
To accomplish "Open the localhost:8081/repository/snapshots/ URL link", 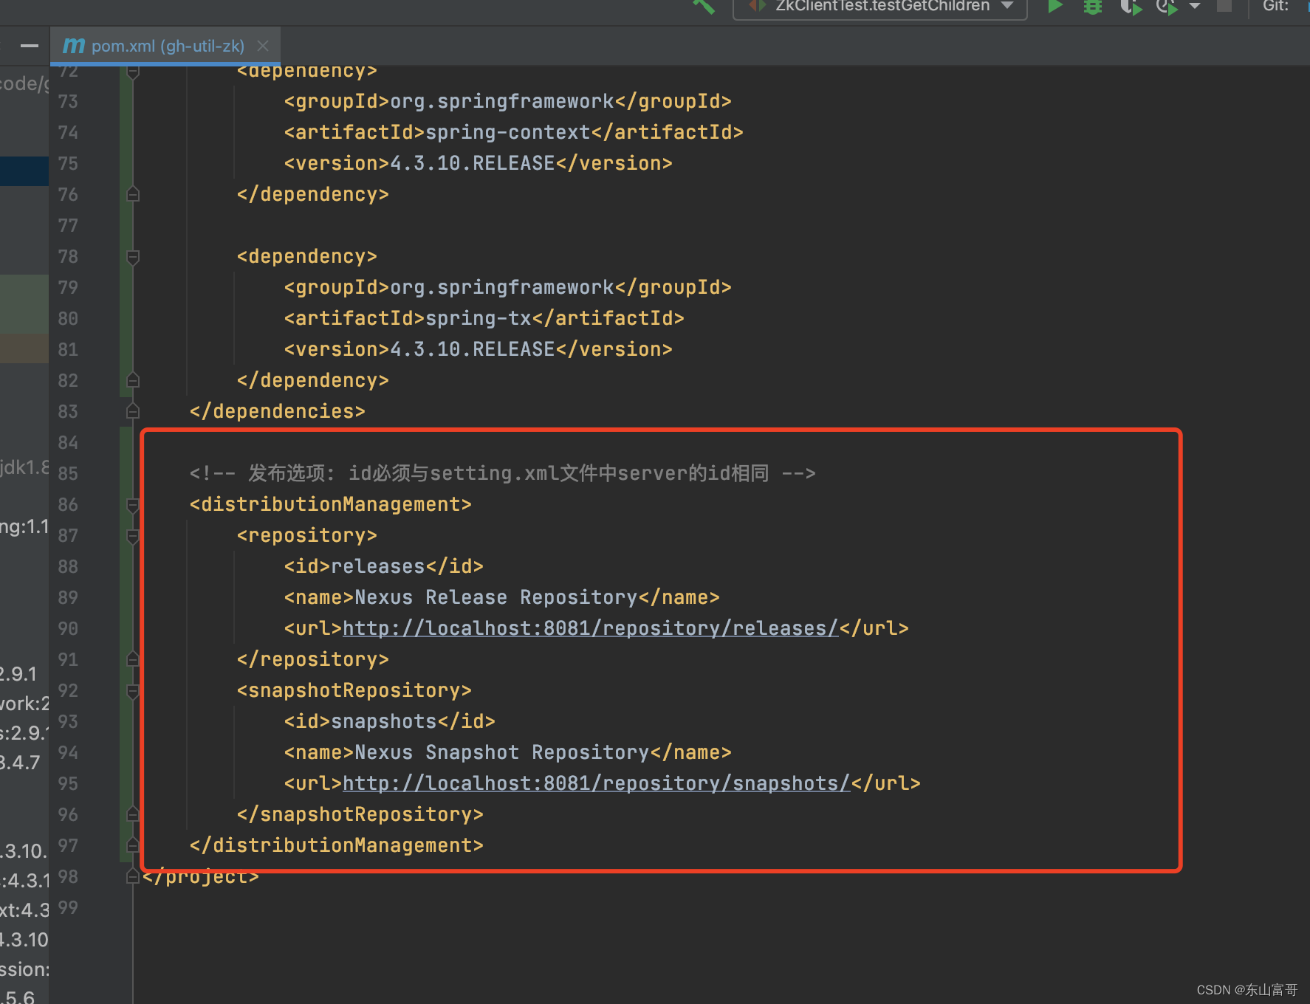I will tap(597, 783).
